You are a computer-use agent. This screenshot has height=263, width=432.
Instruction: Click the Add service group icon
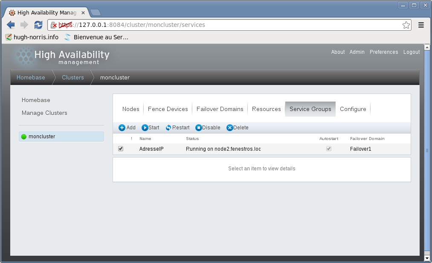point(122,128)
